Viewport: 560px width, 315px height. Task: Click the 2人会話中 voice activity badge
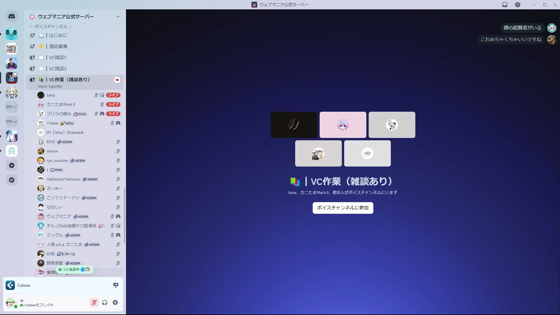[75, 269]
